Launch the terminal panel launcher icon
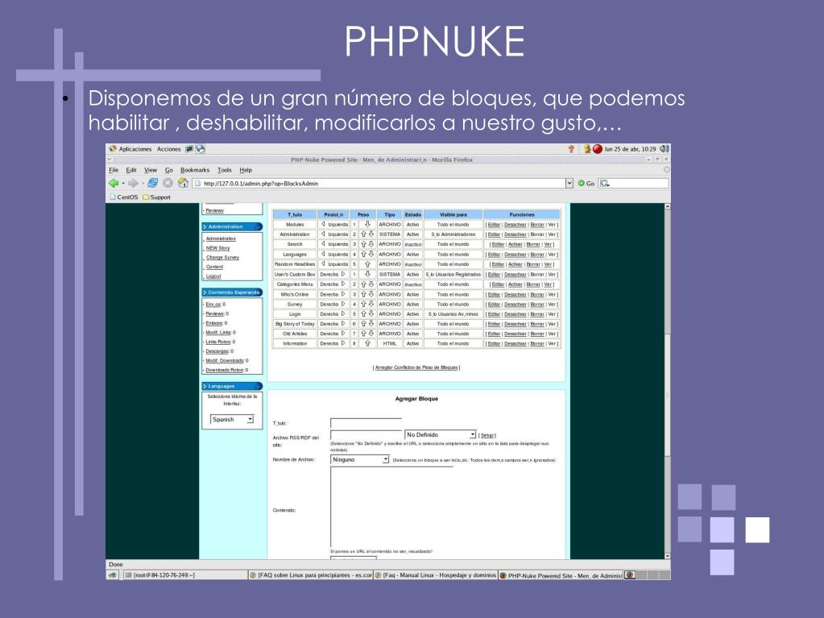 point(190,149)
